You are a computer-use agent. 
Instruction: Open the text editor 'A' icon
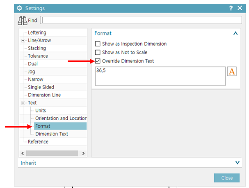pyautogui.click(x=232, y=72)
